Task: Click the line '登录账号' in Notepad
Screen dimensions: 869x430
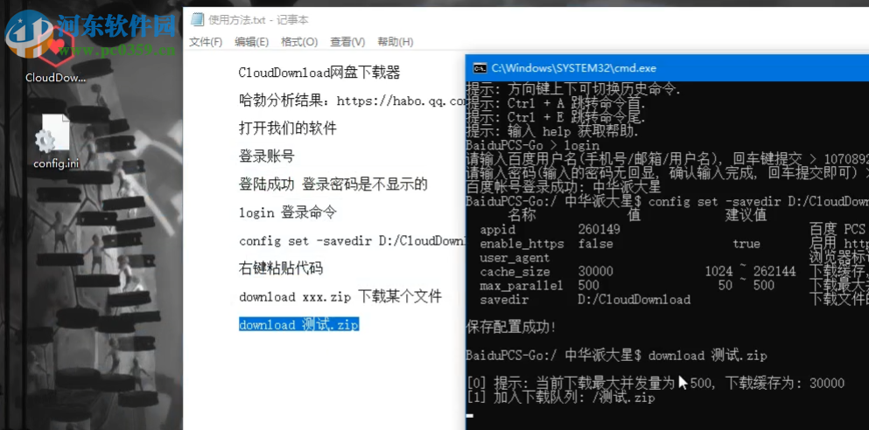Action: [267, 156]
